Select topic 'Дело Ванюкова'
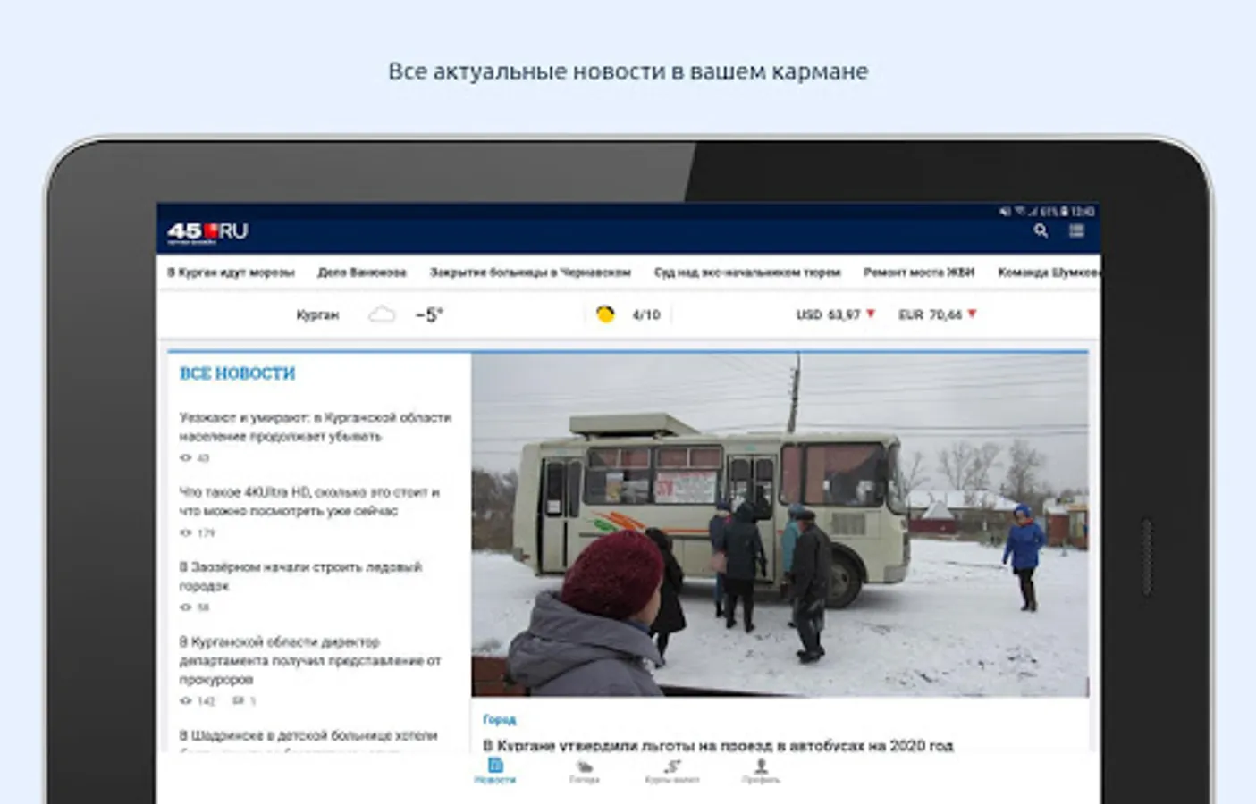Screen dimensions: 1256x804 click(362, 272)
